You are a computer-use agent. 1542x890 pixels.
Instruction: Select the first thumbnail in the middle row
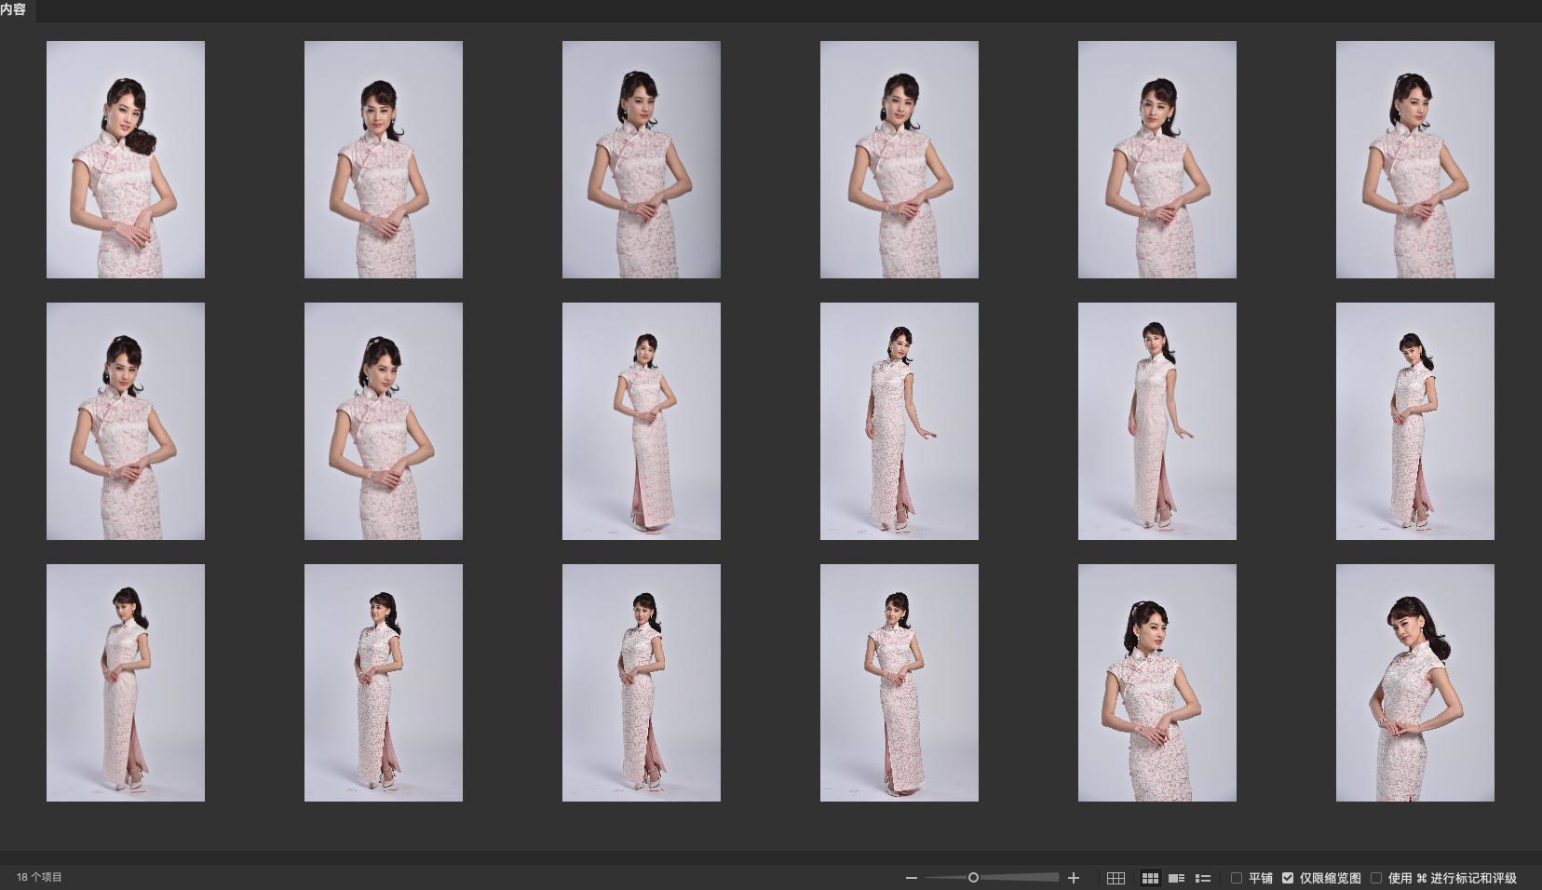click(126, 421)
